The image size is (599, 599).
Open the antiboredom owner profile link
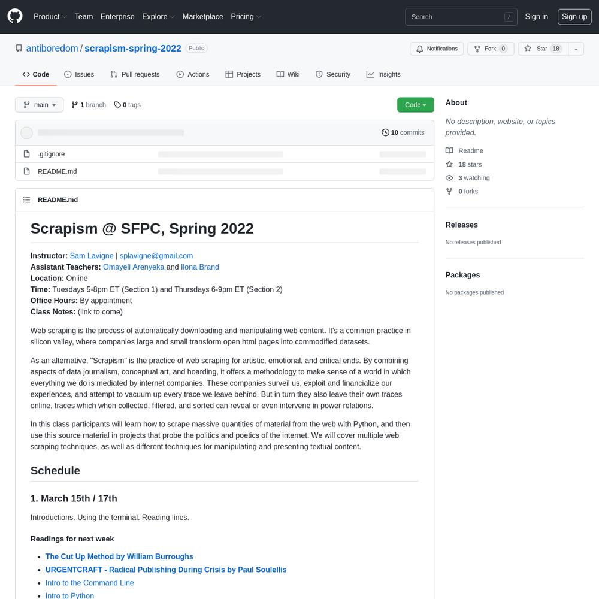pyautogui.click(x=52, y=48)
